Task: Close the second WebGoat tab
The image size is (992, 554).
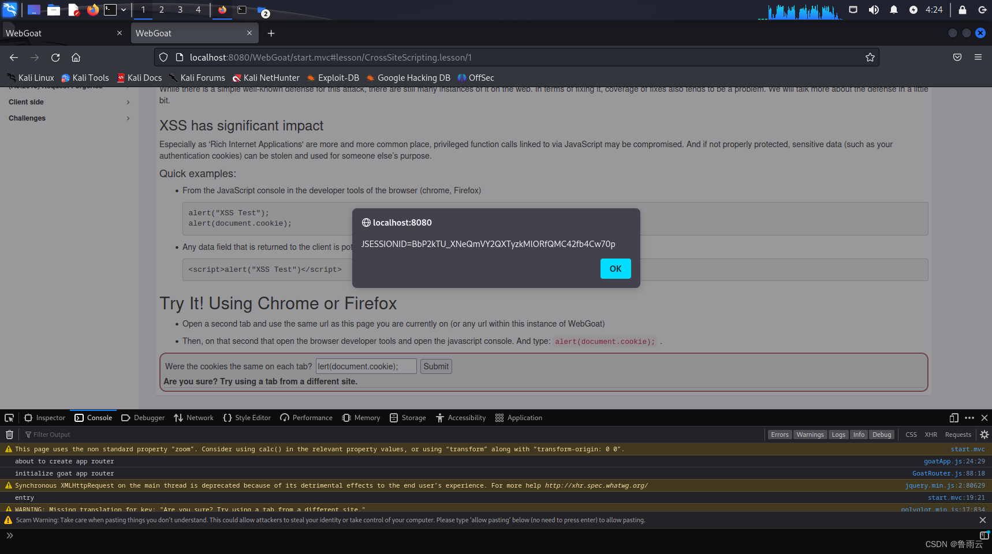Action: (249, 33)
